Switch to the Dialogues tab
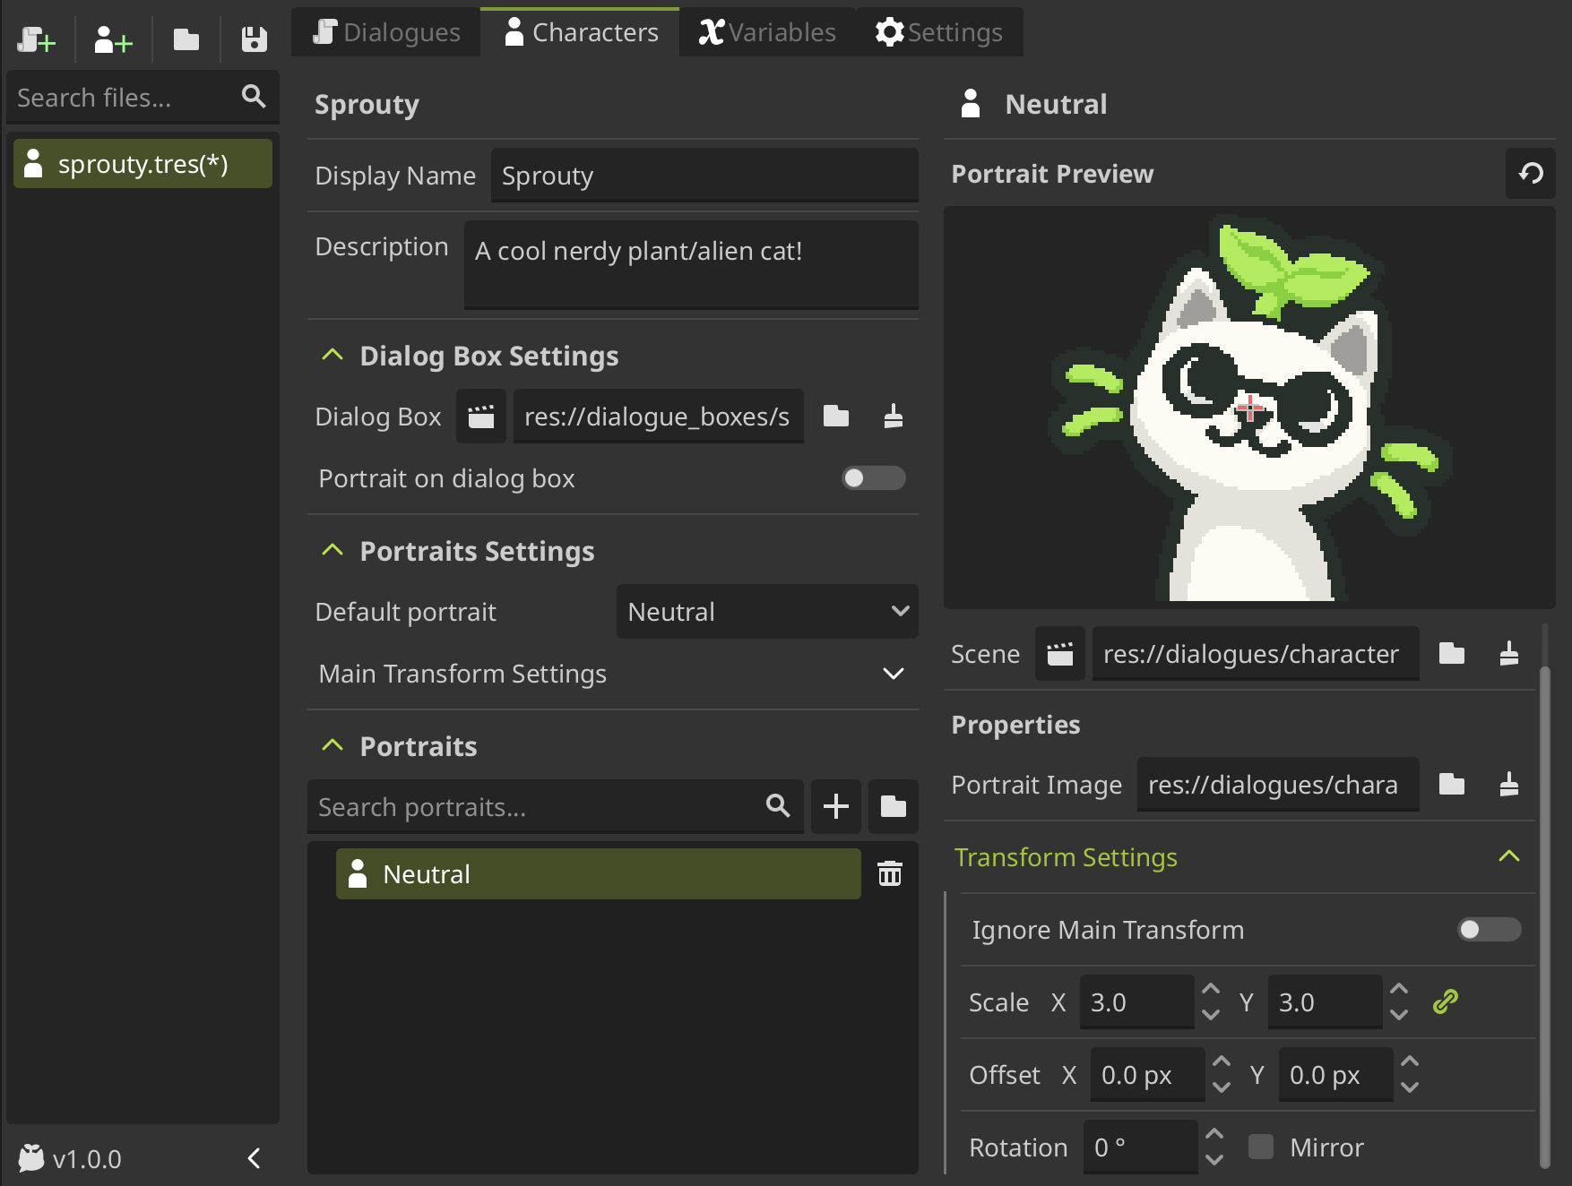The image size is (1572, 1186). (x=386, y=32)
